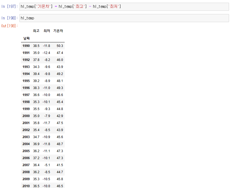Click the 49.3 value in 1996 row
This screenshot has width=232, height=188.
coord(60,88)
